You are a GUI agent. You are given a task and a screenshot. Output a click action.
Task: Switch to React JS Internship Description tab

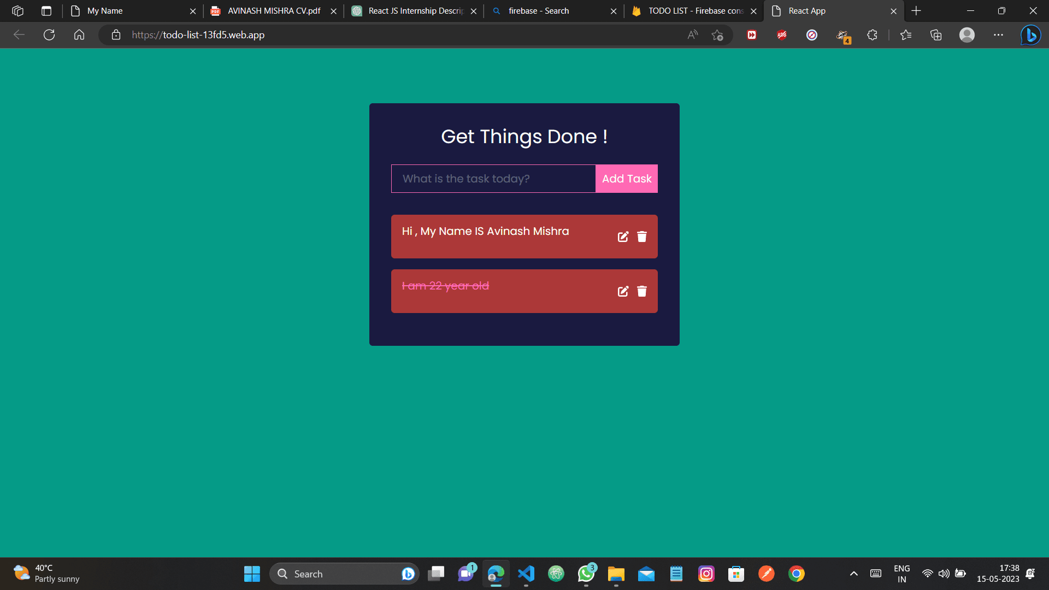(x=414, y=11)
